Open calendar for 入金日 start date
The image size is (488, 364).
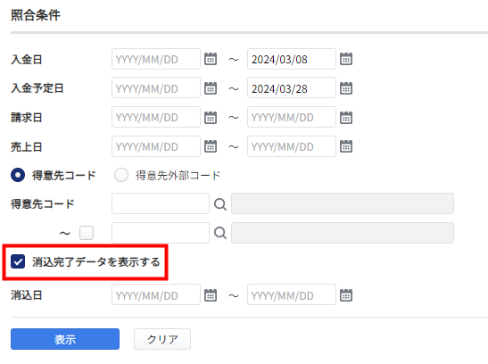[211, 59]
